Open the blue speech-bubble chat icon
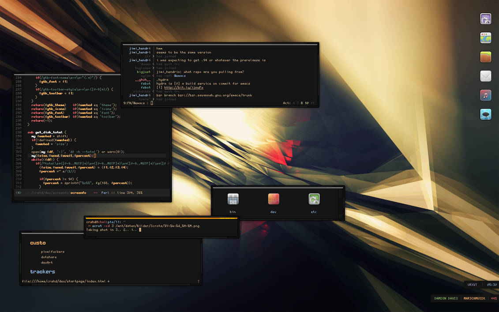Screen dimensions: 499x312 coord(486,114)
